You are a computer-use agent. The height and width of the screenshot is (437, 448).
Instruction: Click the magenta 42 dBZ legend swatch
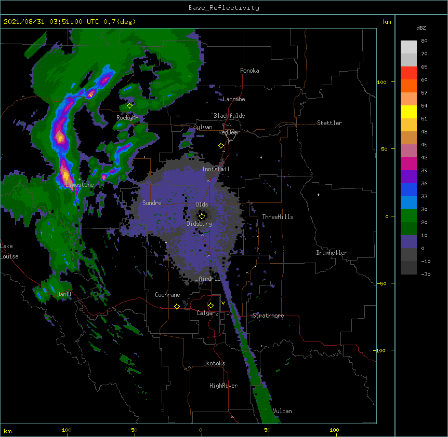point(409,163)
